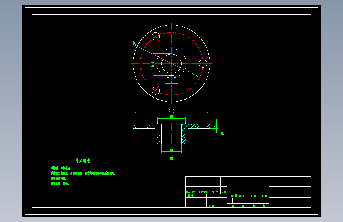This screenshot has height=222, width=343.
Task: Select the upper-left bolt hole circle
Action: tap(156, 36)
